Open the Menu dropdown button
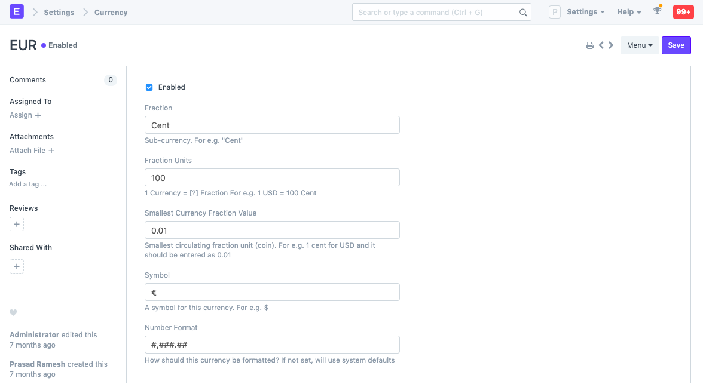703x390 pixels. pos(639,45)
